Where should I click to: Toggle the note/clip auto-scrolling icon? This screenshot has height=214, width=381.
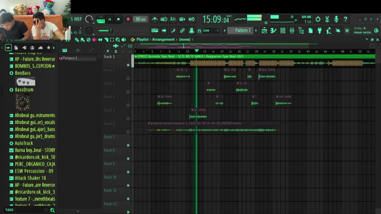(173, 31)
